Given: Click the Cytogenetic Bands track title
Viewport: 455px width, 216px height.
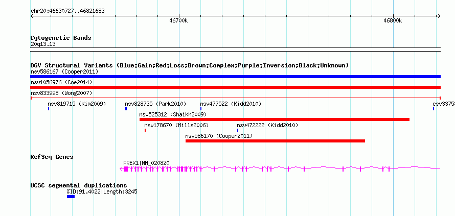Looking at the screenshot, I should (x=61, y=38).
